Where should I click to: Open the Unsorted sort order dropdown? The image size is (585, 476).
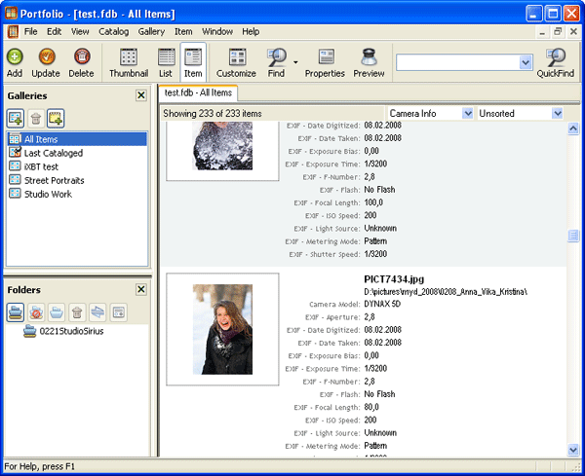(557, 113)
